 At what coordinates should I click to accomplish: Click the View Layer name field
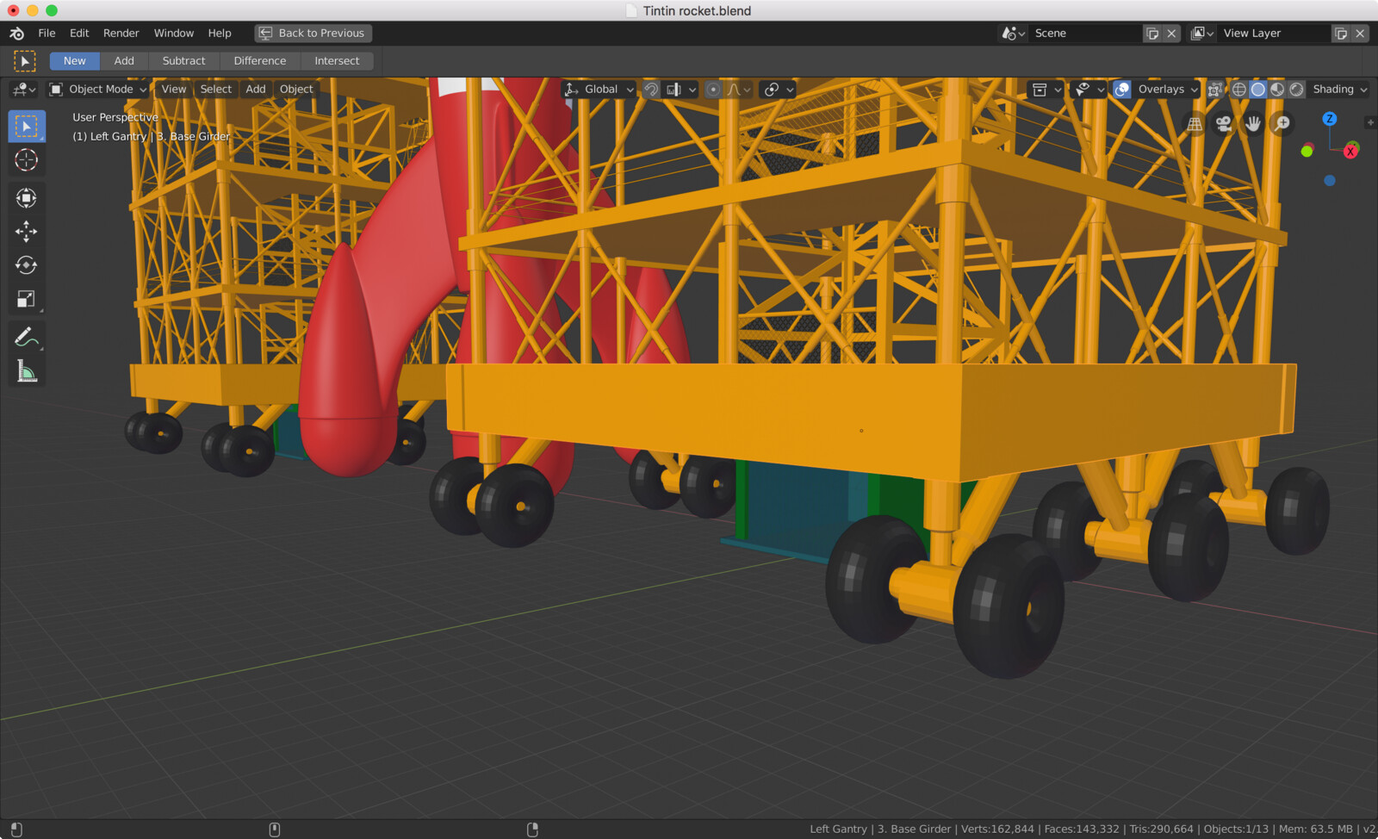click(x=1273, y=33)
